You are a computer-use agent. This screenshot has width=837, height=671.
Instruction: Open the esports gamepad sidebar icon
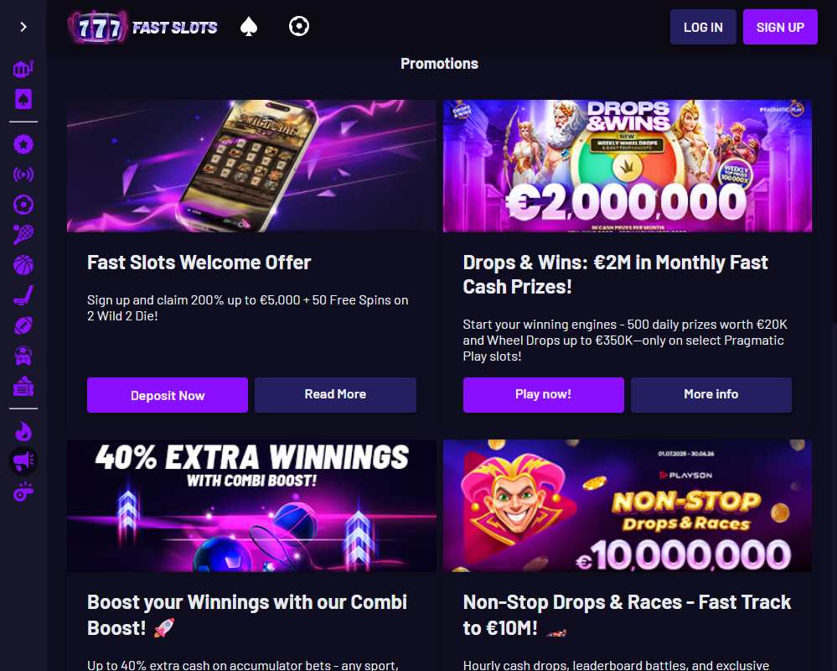point(23,356)
